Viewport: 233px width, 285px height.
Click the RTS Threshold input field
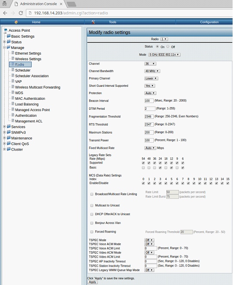[149, 124]
